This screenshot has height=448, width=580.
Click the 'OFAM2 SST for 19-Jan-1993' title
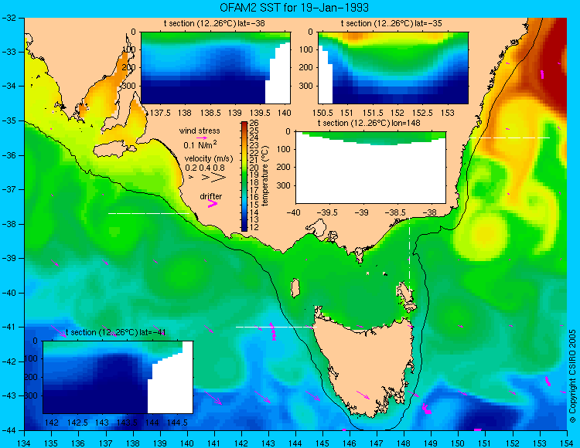click(294, 8)
